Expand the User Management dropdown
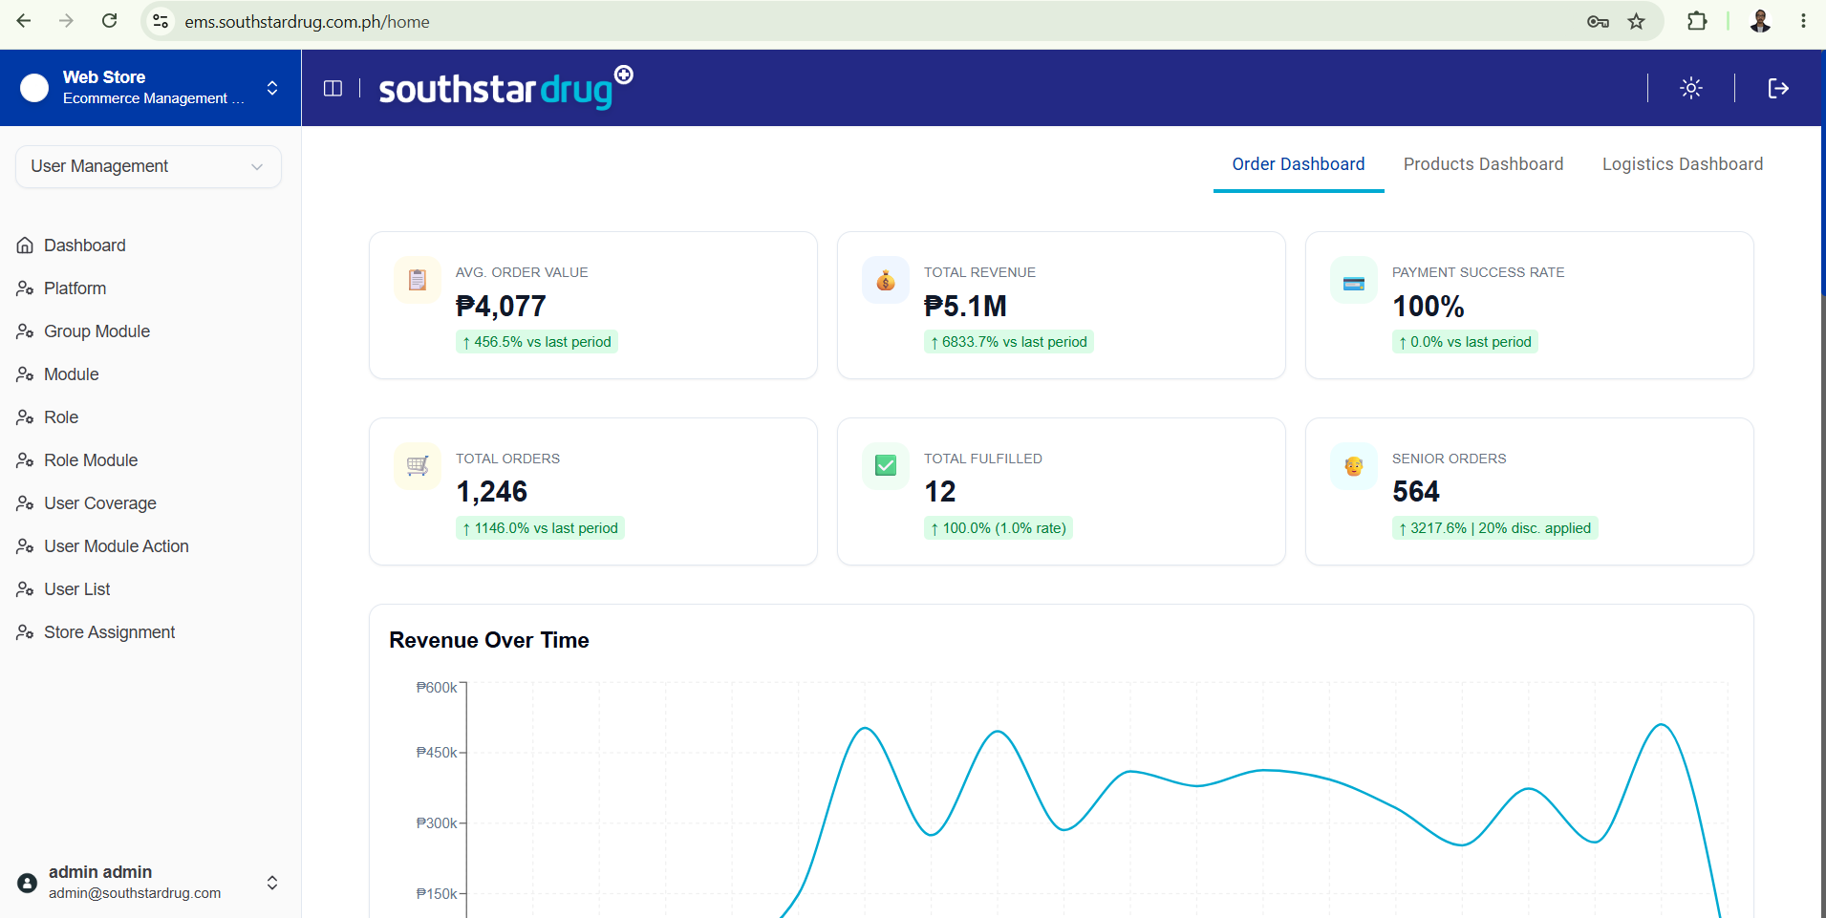Screen dimensions: 1826x918 [148, 166]
